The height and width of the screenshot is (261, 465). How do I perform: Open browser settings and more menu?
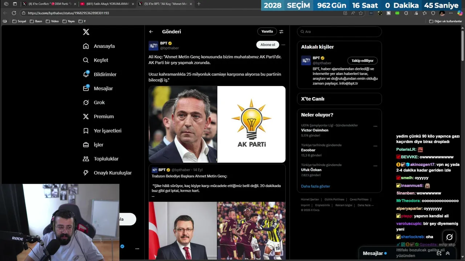pyautogui.click(x=451, y=13)
